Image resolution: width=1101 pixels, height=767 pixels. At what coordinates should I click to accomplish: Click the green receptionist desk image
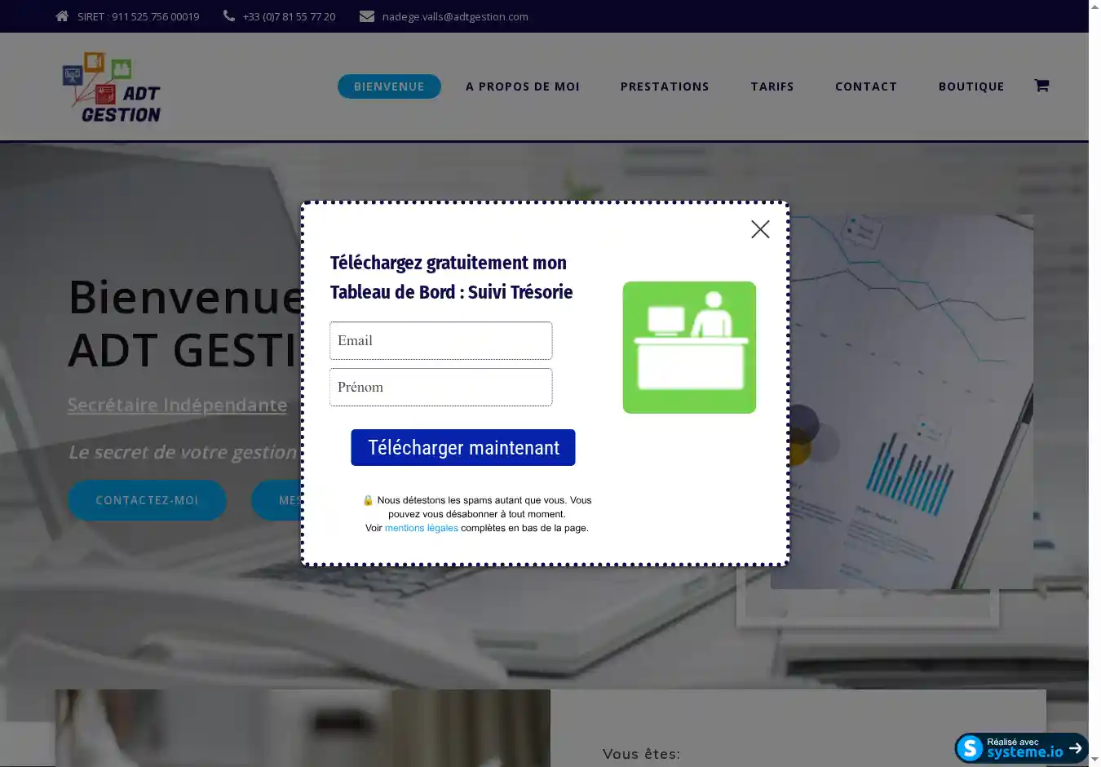[689, 348]
